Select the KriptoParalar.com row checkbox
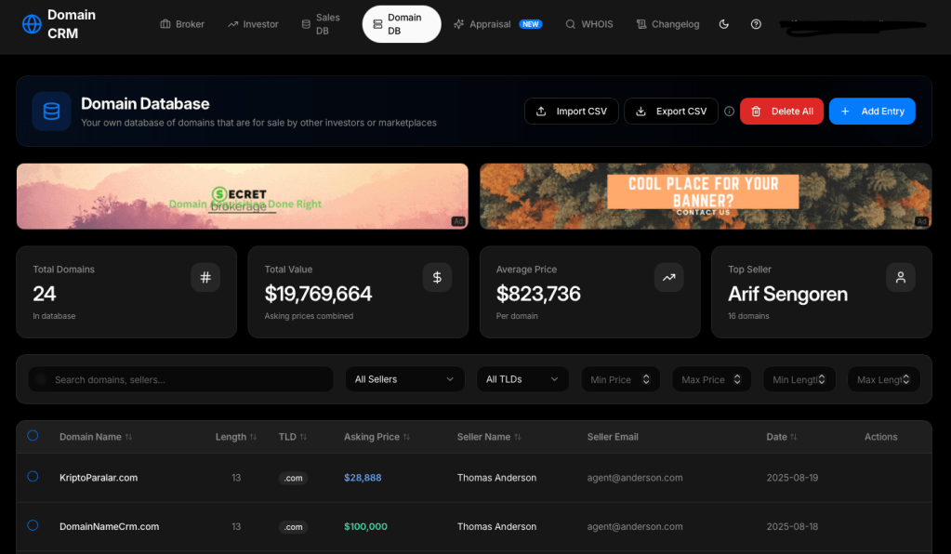The image size is (951, 554). (x=33, y=477)
